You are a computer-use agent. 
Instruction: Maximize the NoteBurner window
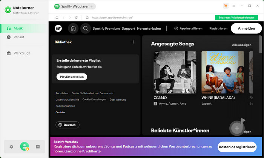(x=250, y=6)
